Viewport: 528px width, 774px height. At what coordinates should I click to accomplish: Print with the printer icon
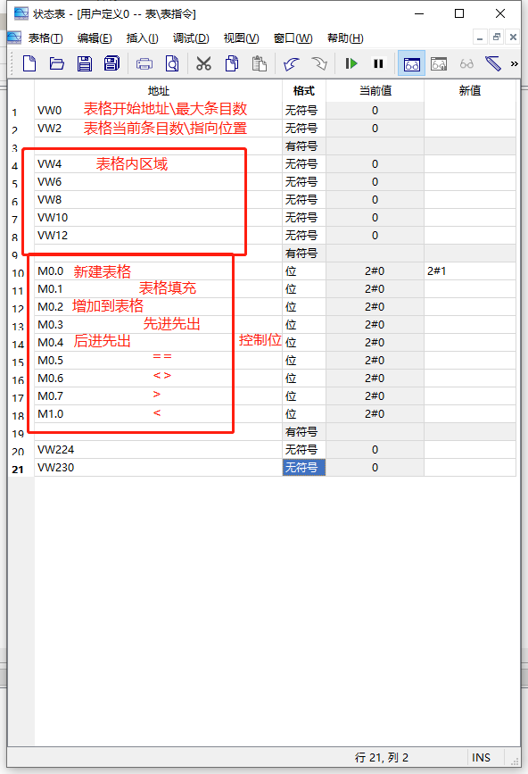point(144,63)
